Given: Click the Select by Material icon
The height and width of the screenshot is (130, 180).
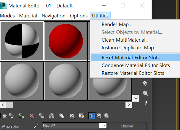Looking at the screenshot, I should (145, 93).
